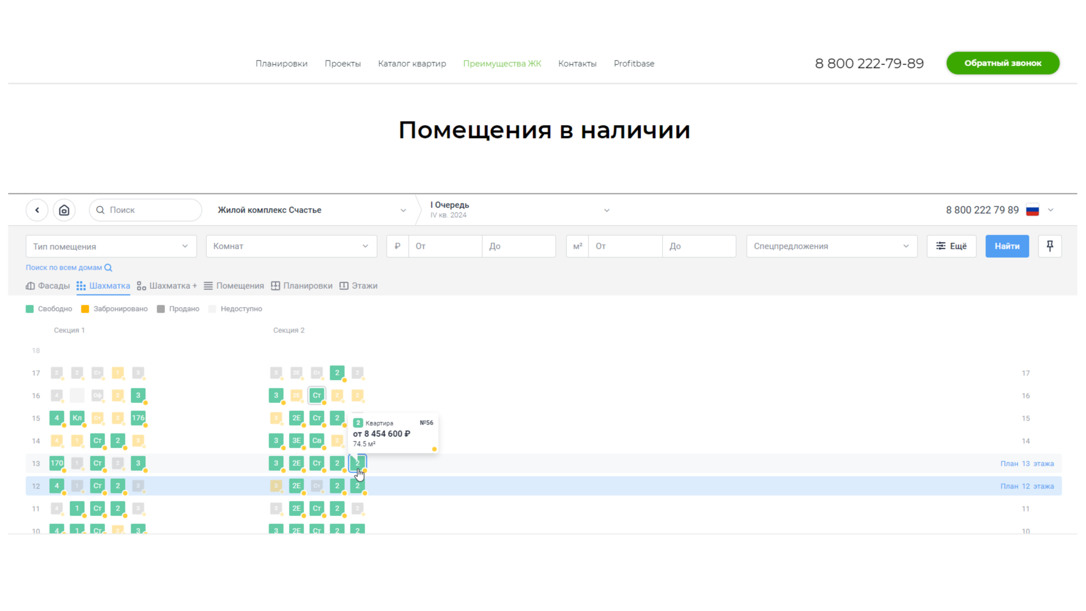1086x611 pixels.
Task: Open Проекты in top navigation
Action: [x=343, y=64]
